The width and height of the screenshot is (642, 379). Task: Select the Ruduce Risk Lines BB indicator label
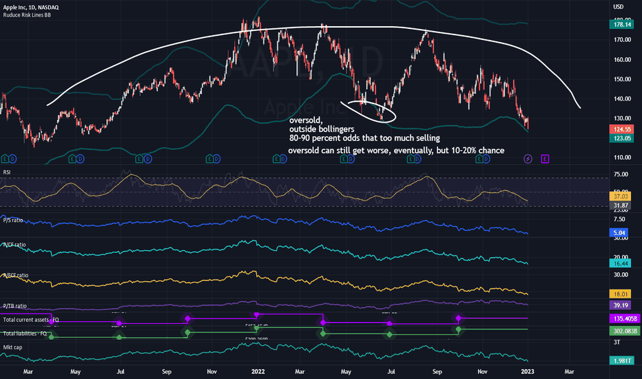[27, 15]
